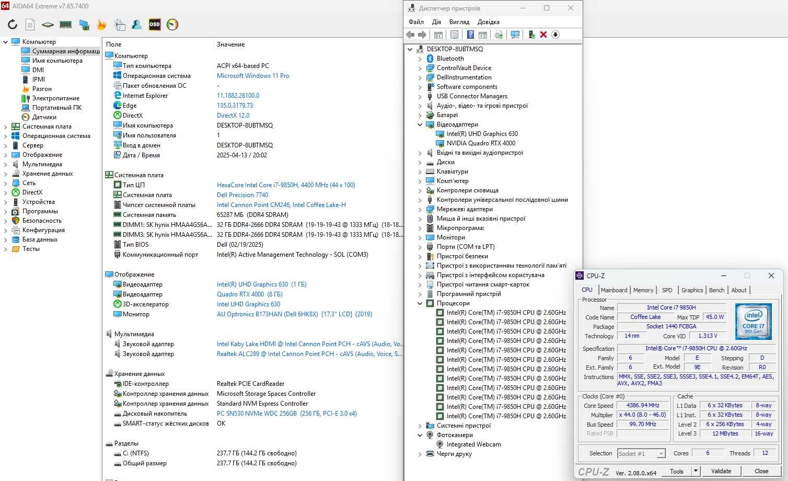Viewport: 788px width, 481px height.
Task: Select NVIDIA Quadro RTX 4000 in Device Manager
Action: (481, 143)
